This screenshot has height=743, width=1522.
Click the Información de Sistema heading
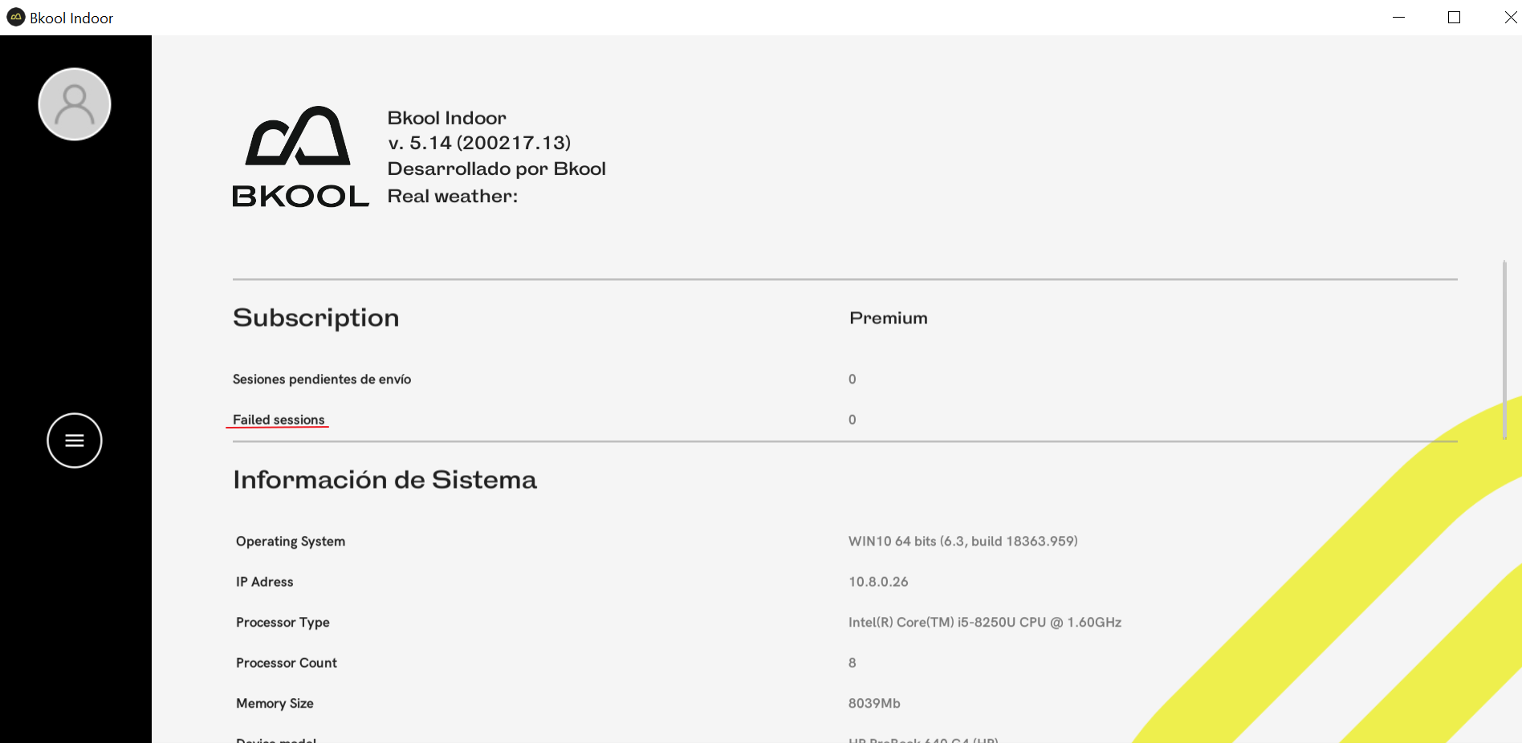(385, 480)
